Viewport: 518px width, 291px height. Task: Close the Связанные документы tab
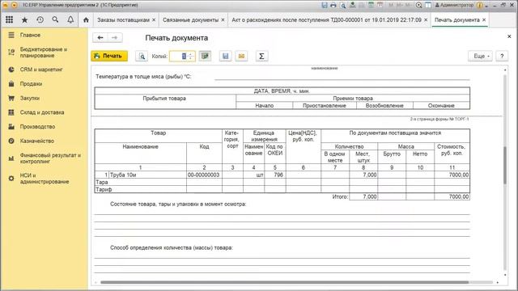[223, 19]
